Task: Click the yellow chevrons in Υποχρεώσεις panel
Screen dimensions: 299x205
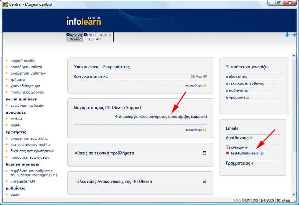Action: (x=205, y=85)
